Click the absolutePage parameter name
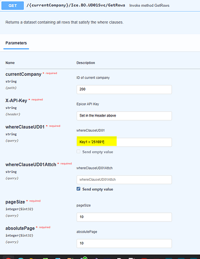Viewport: 200px width, 259px height. click(20, 228)
